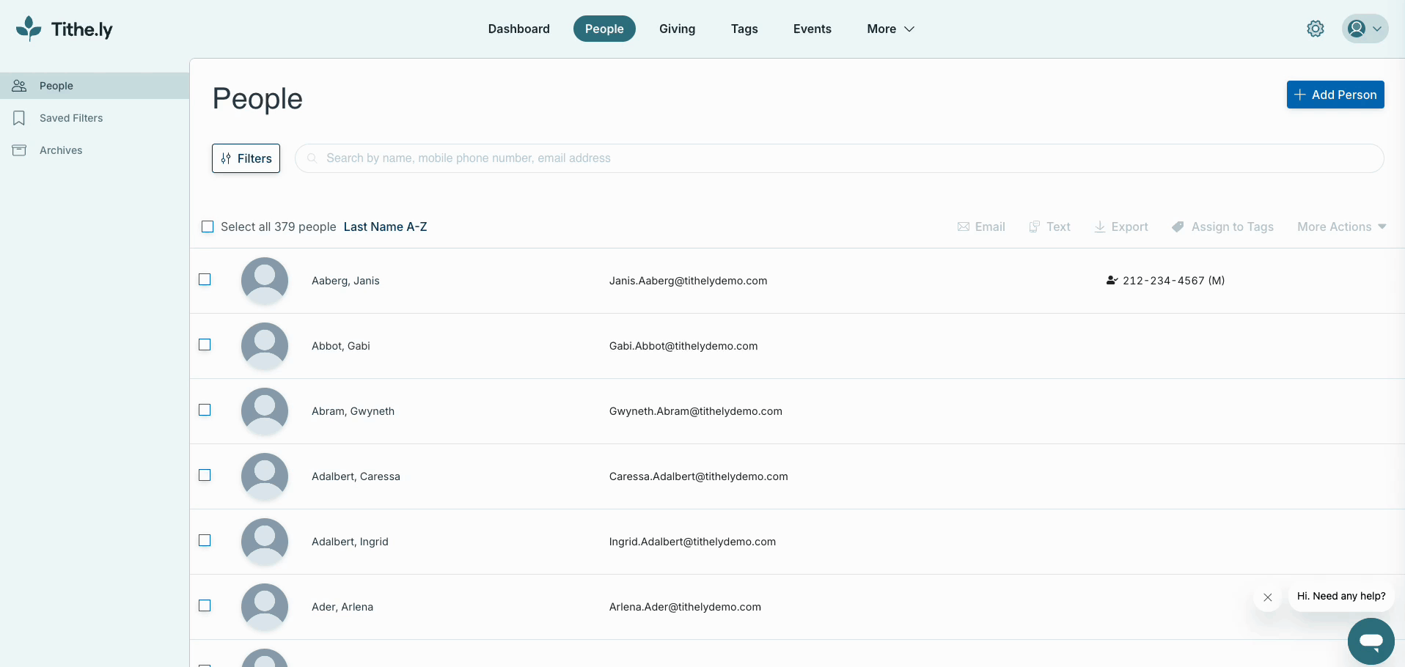Click the Text message icon
This screenshot has width=1405, height=667.
click(x=1035, y=227)
